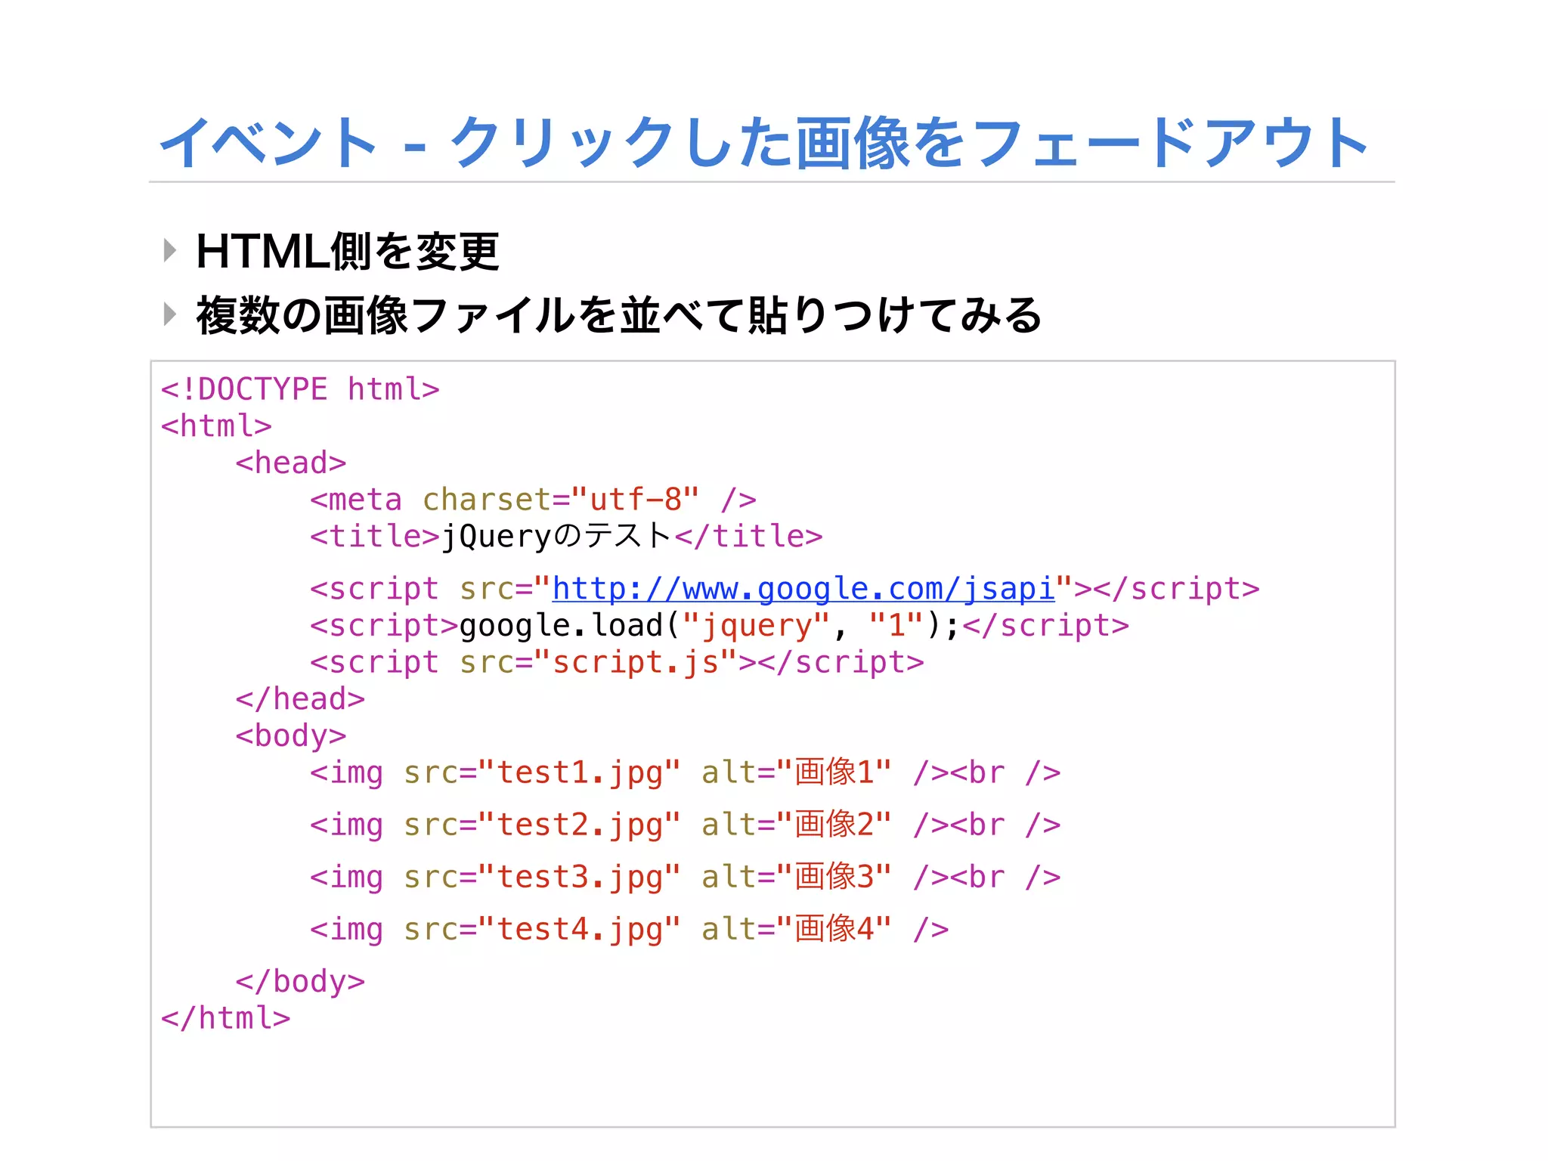Click the opening <body> tag
Viewport: 1548px width, 1161px height.
[291, 736]
